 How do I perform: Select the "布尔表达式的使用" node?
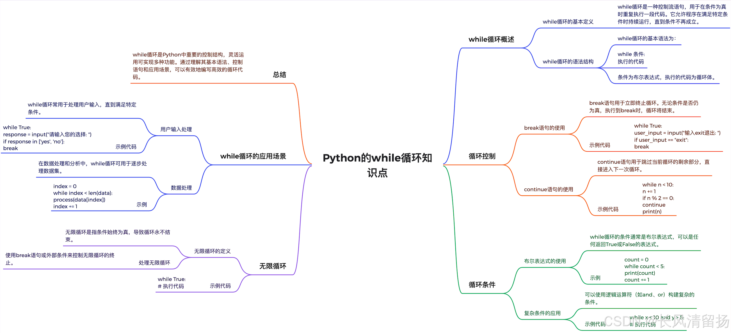click(545, 261)
